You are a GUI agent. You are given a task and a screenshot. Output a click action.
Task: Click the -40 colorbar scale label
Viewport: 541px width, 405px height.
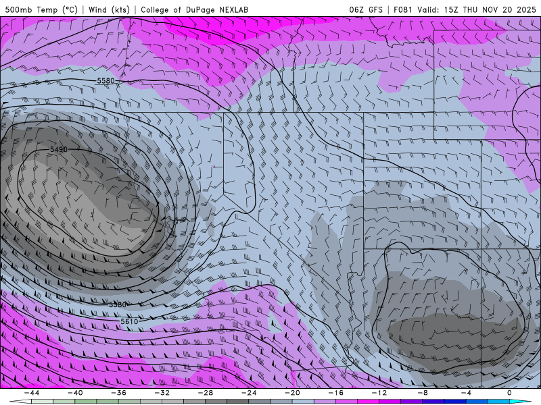pos(75,393)
